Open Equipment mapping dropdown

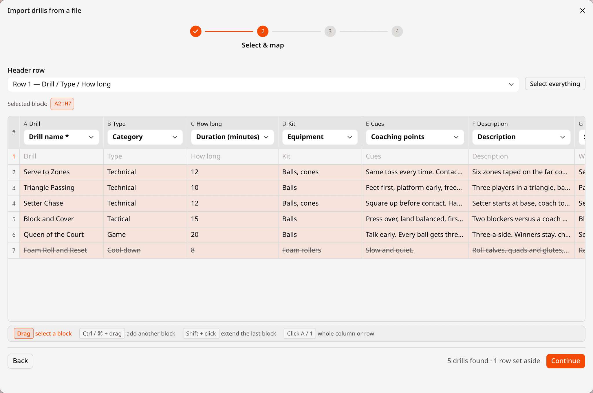pyautogui.click(x=320, y=137)
